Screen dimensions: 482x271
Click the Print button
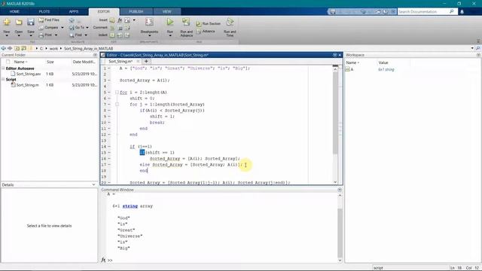pos(45,35)
